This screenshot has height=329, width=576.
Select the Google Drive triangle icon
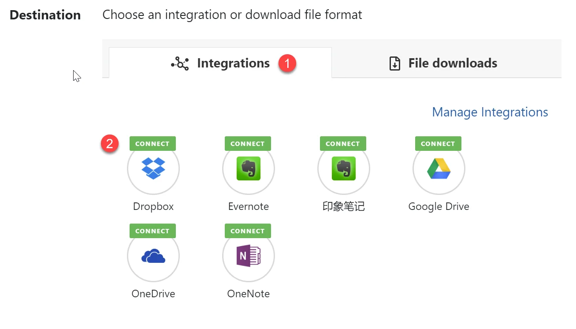(439, 168)
